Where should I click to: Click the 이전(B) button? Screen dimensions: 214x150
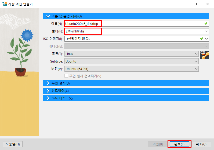(x=158, y=144)
